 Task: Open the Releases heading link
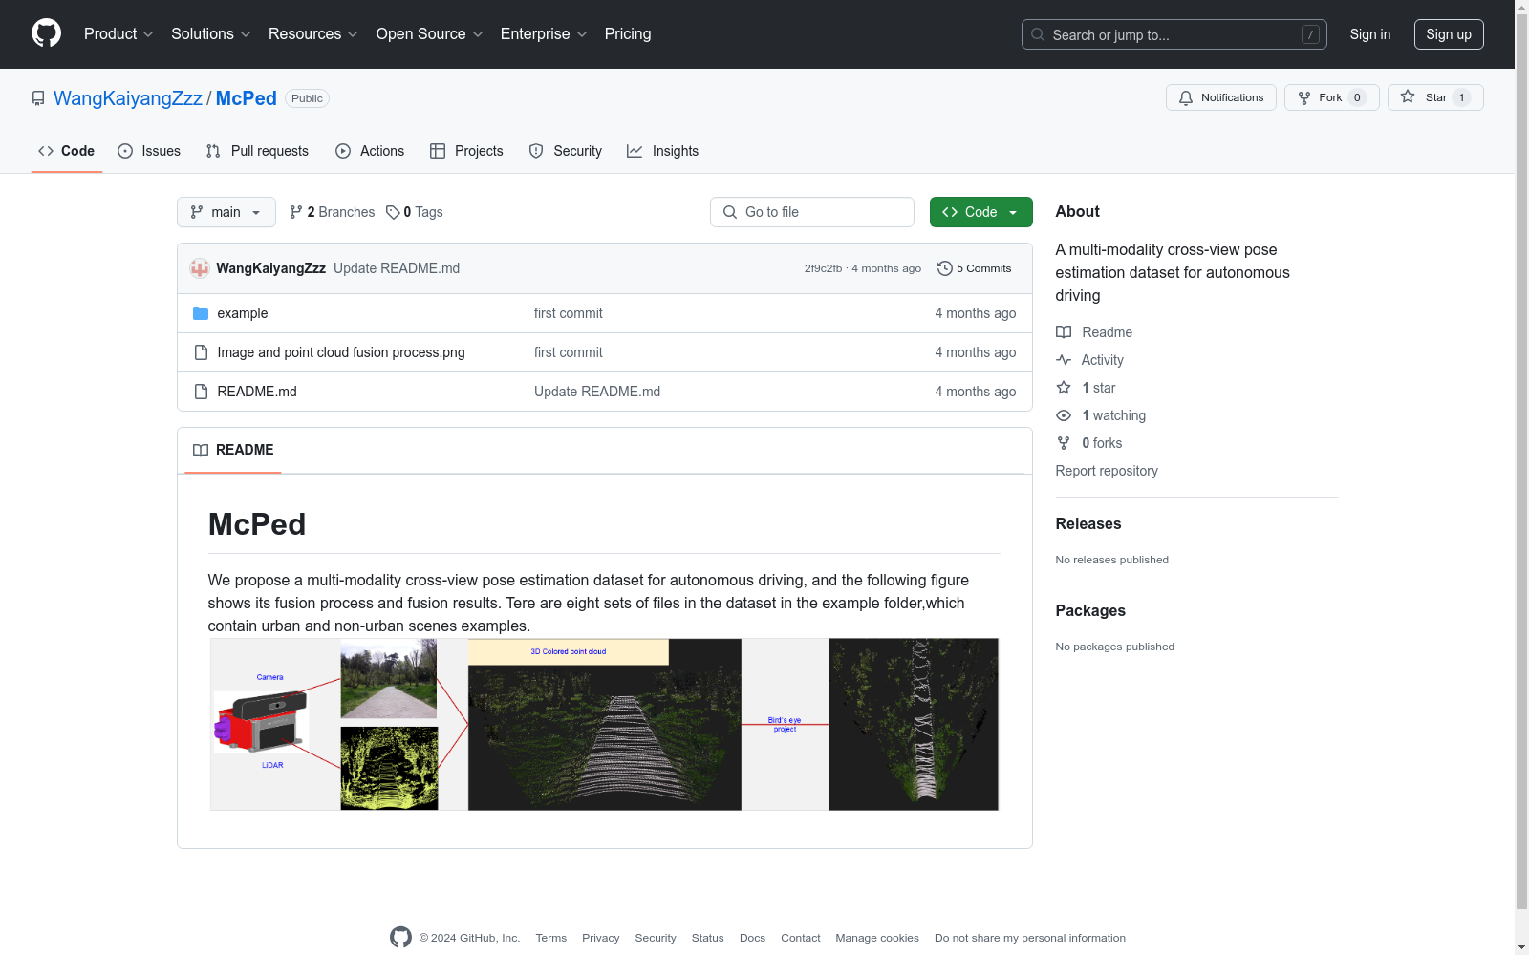(1088, 523)
